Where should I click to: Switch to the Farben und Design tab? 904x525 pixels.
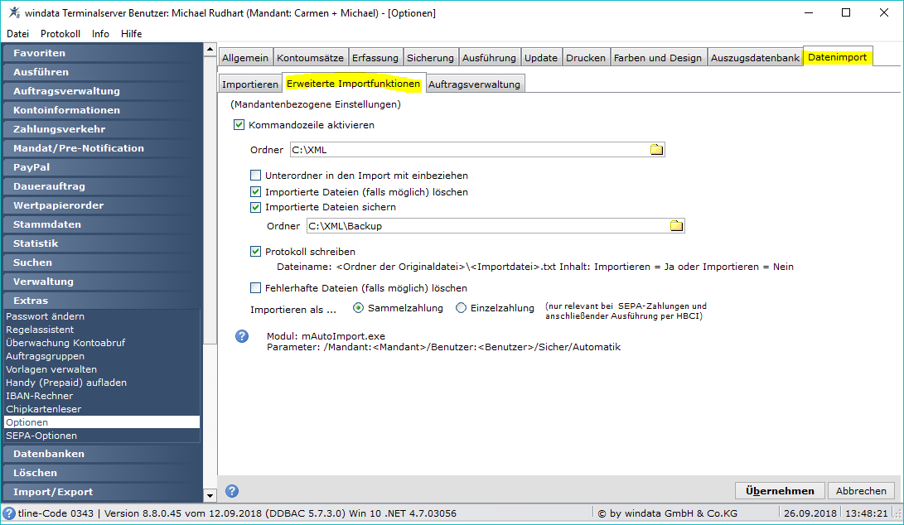658,58
